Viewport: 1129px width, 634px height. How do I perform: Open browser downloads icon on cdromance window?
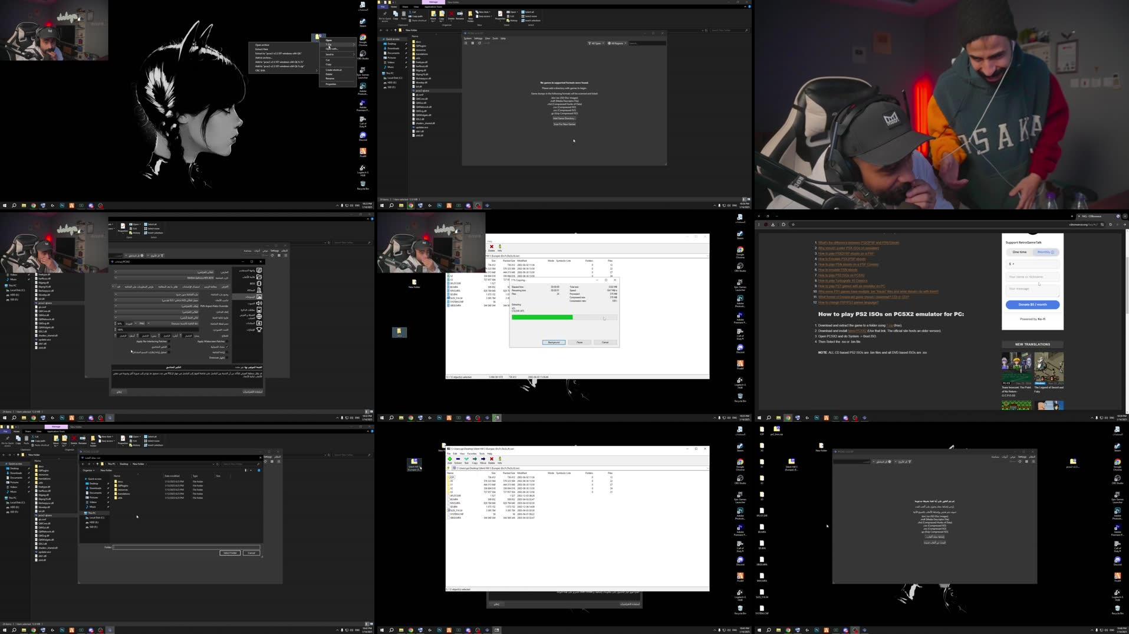tap(773, 224)
